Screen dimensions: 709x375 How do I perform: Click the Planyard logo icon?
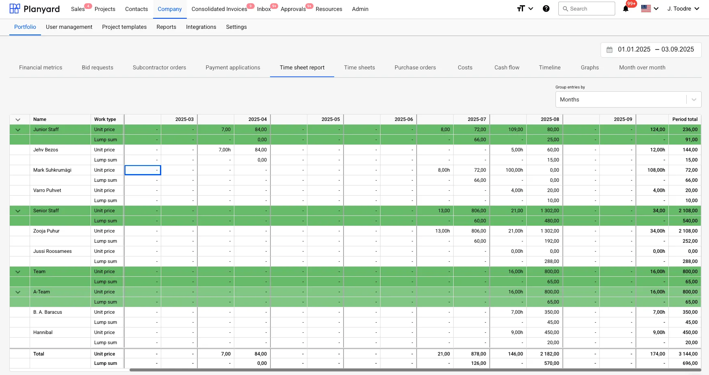15,8
